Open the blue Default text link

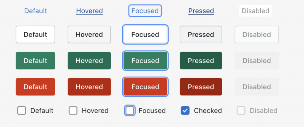36,11
